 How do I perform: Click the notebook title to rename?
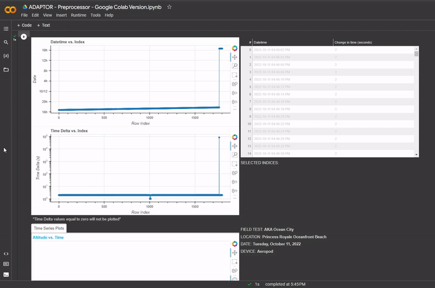point(95,7)
